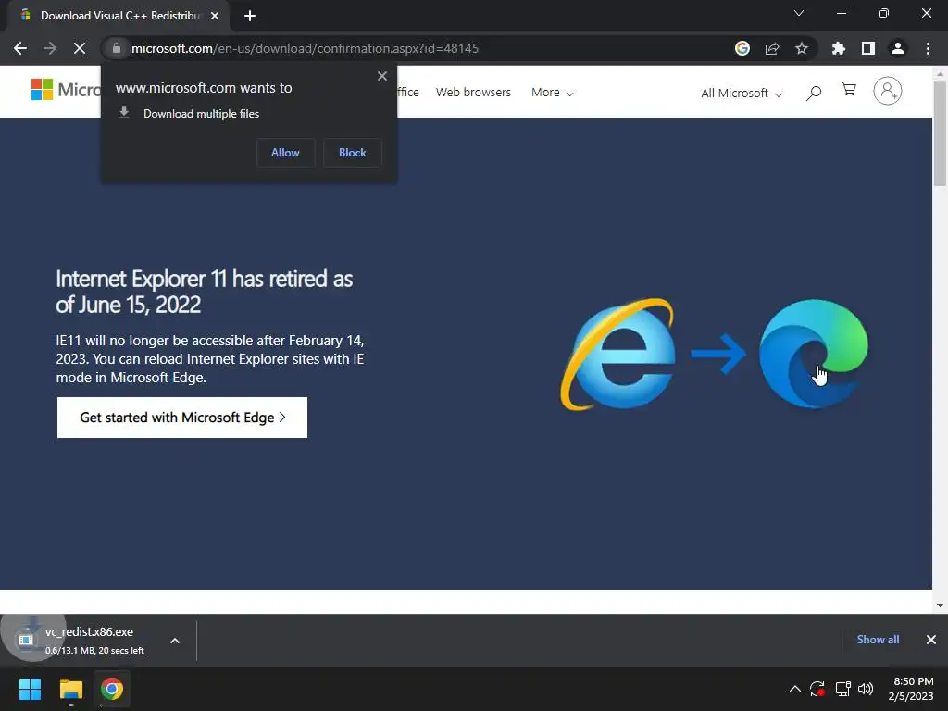Expand the All Microsoft menu

click(742, 94)
